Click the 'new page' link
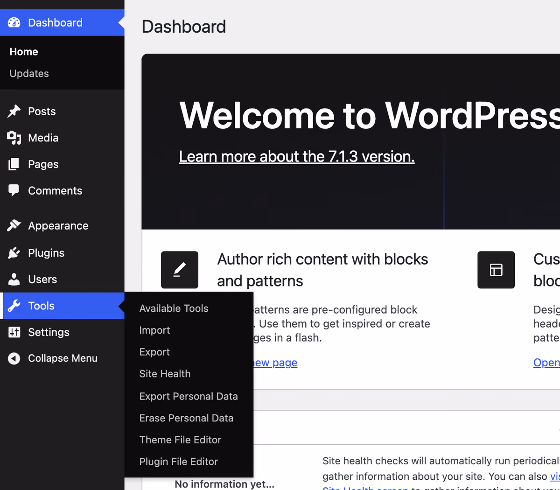 click(x=275, y=363)
